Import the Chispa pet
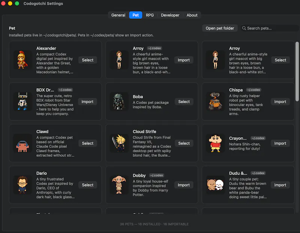This screenshot has height=233, width=300. pyautogui.click(x=280, y=102)
